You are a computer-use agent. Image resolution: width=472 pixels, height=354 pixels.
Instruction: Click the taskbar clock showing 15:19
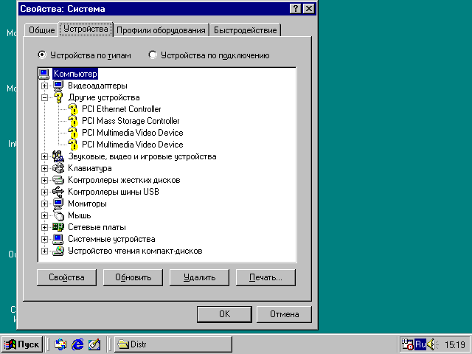point(455,344)
